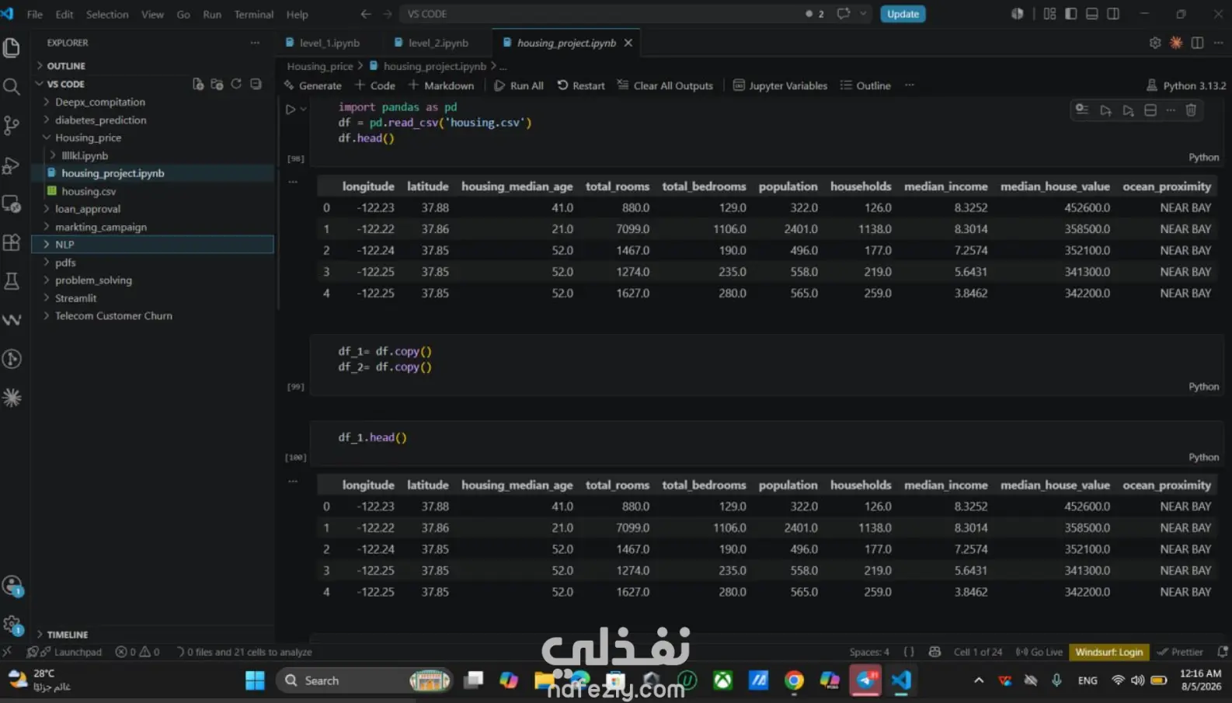Select the Python 3.13.2 kernel picker

1186,85
